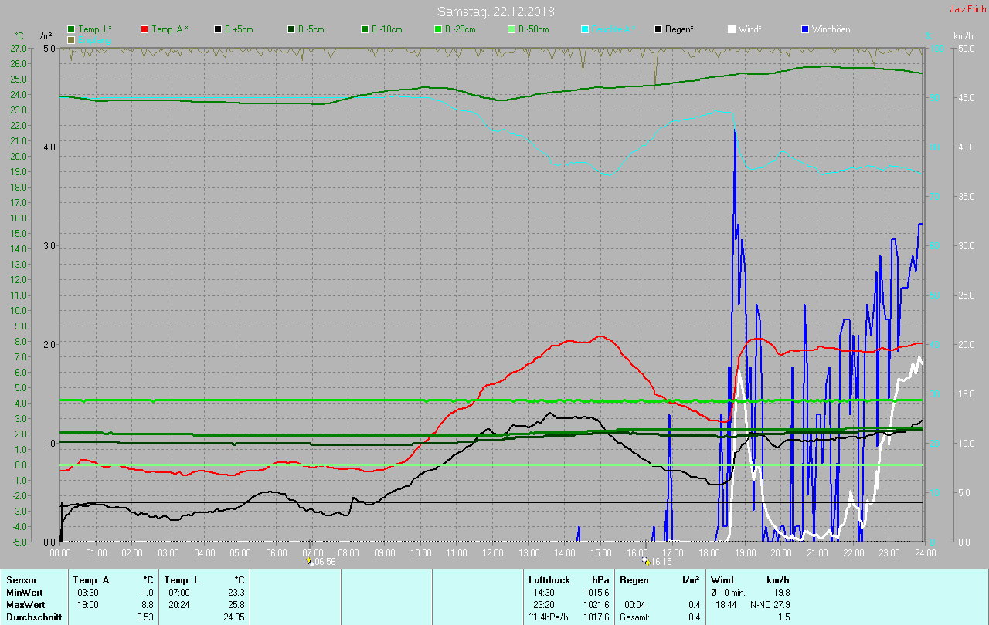
Task: Click the bright green B -20cm legend square
Action: coord(438,29)
